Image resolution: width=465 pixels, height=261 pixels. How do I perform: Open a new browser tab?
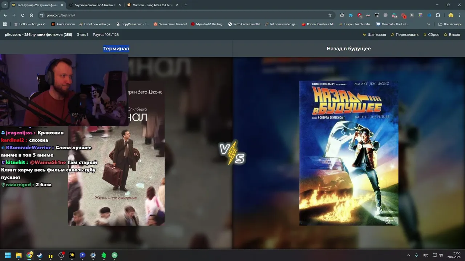coord(186,5)
